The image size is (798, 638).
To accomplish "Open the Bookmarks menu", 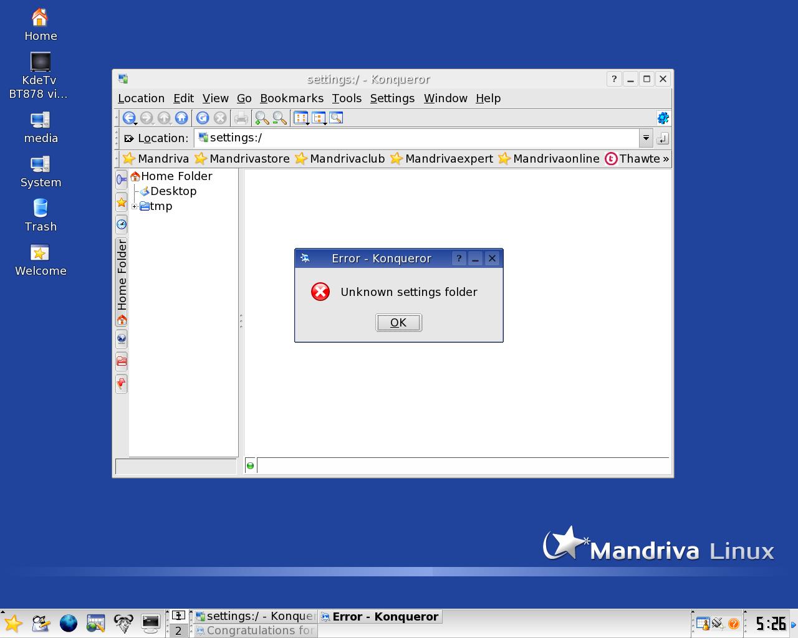I will pyautogui.click(x=292, y=98).
